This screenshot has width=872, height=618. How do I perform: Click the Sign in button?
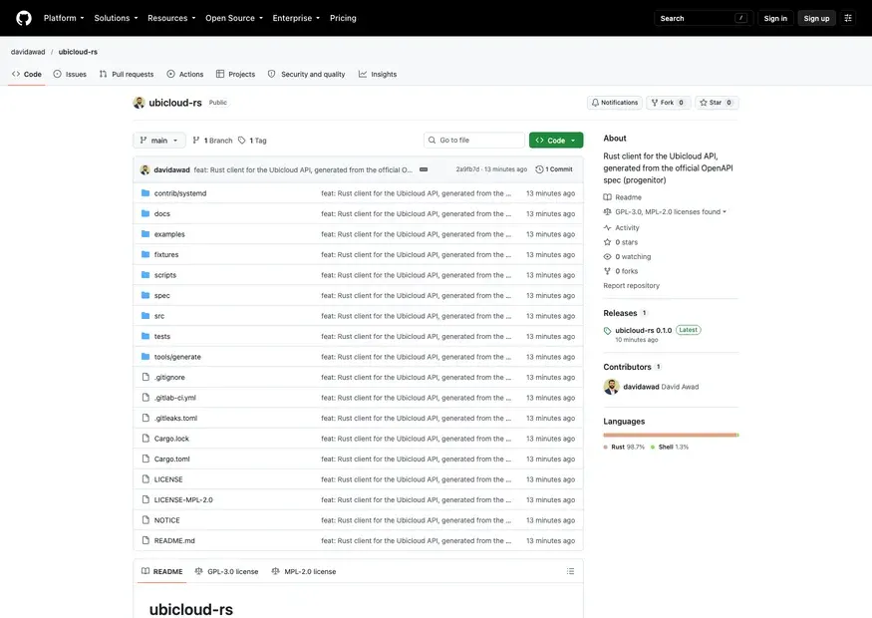pyautogui.click(x=775, y=18)
